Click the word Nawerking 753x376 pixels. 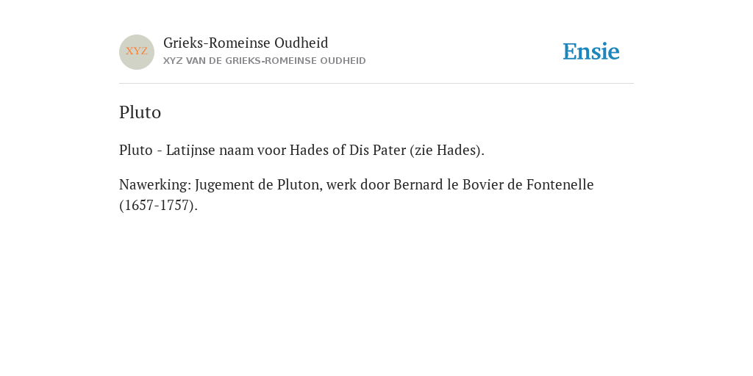click(x=154, y=185)
